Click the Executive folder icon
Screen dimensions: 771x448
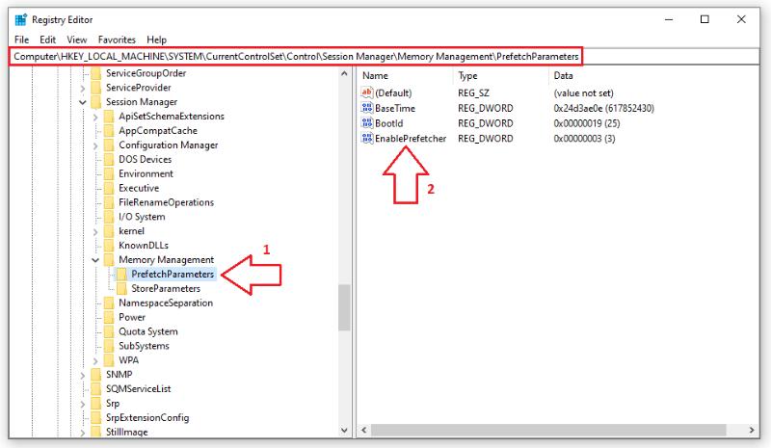pos(109,188)
